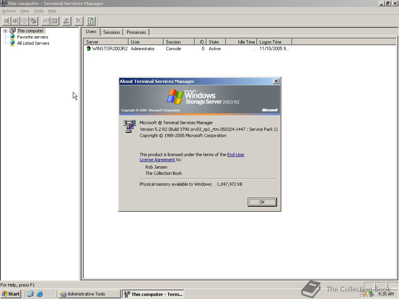Expand the This computer tree node
The image size is (399, 299).
[5, 31]
